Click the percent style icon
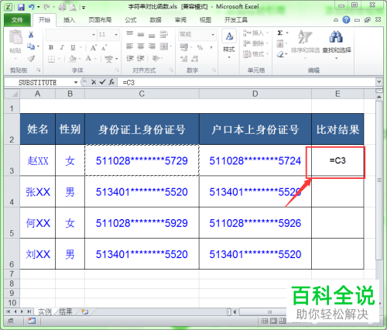The width and height of the screenshot is (387, 330). 200,47
